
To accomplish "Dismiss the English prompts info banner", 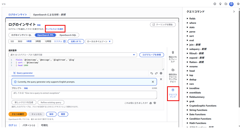I will (x=153, y=82).
